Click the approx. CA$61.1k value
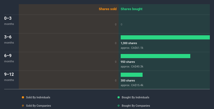This screenshot has height=109, width=214. (x=132, y=48)
